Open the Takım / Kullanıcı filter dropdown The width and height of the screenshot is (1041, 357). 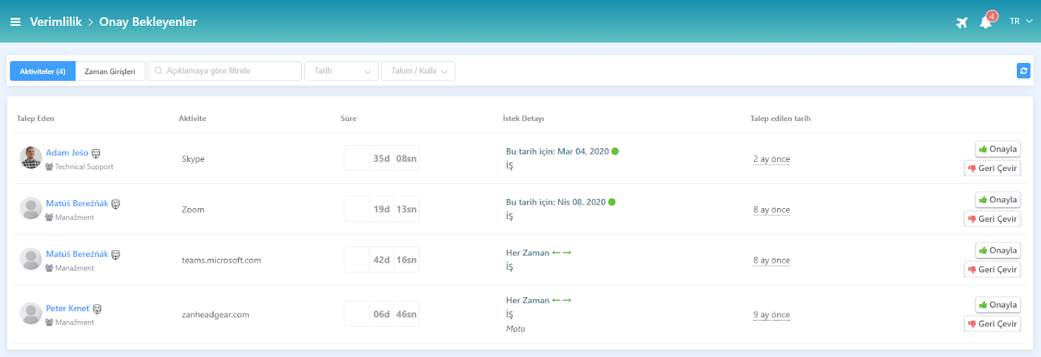click(x=418, y=71)
